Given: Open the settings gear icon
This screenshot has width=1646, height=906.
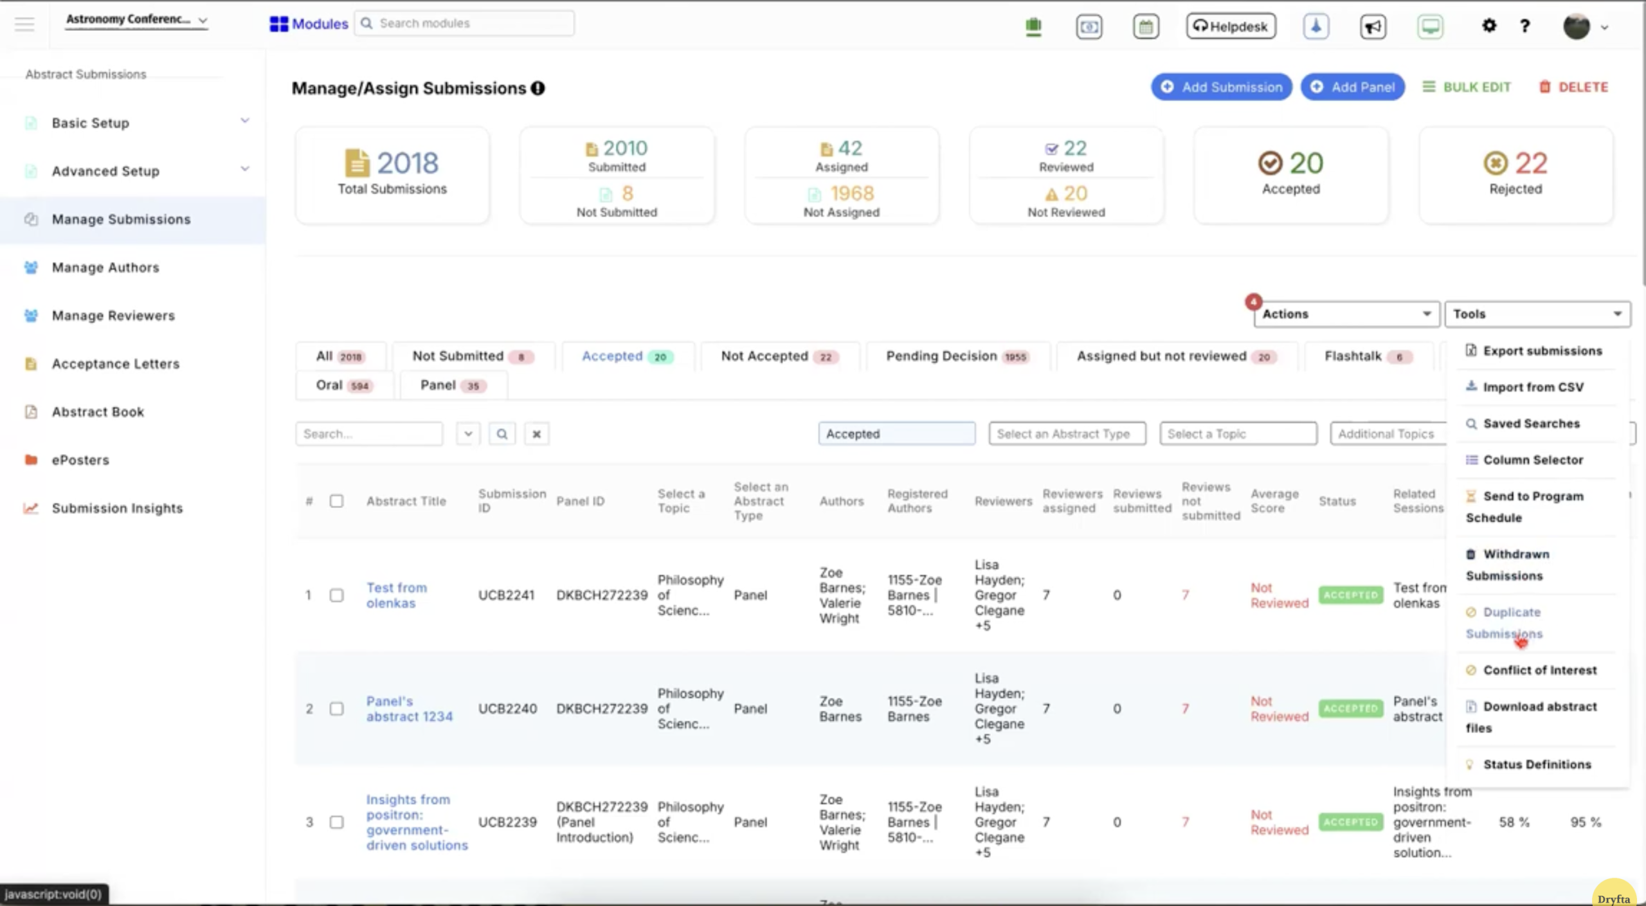Looking at the screenshot, I should pyautogui.click(x=1489, y=26).
